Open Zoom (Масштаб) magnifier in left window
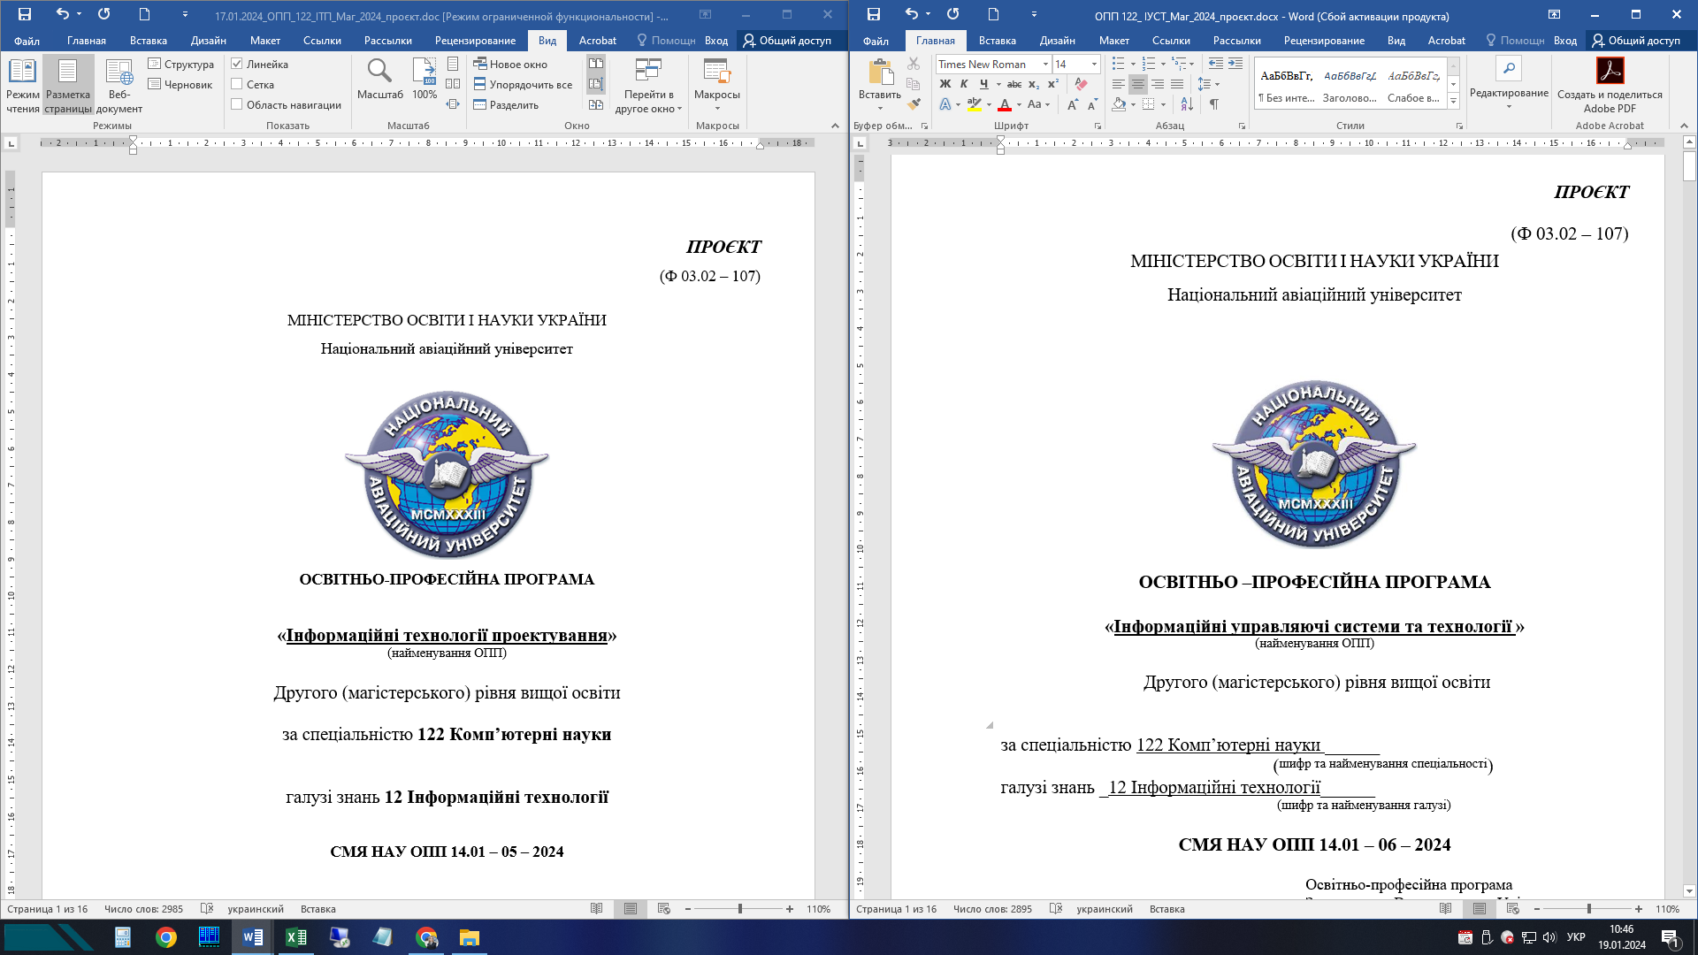Image resolution: width=1698 pixels, height=955 pixels. 380,79
